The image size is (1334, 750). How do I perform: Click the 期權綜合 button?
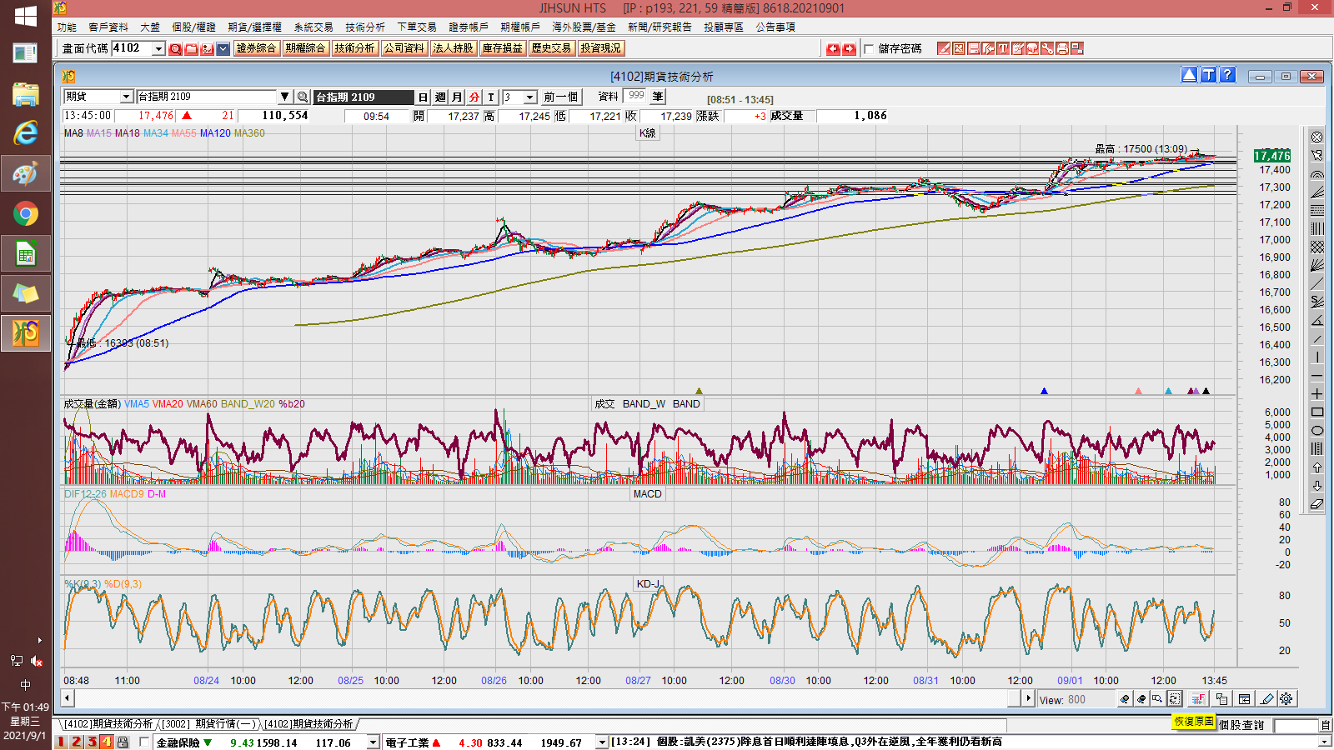pyautogui.click(x=305, y=48)
